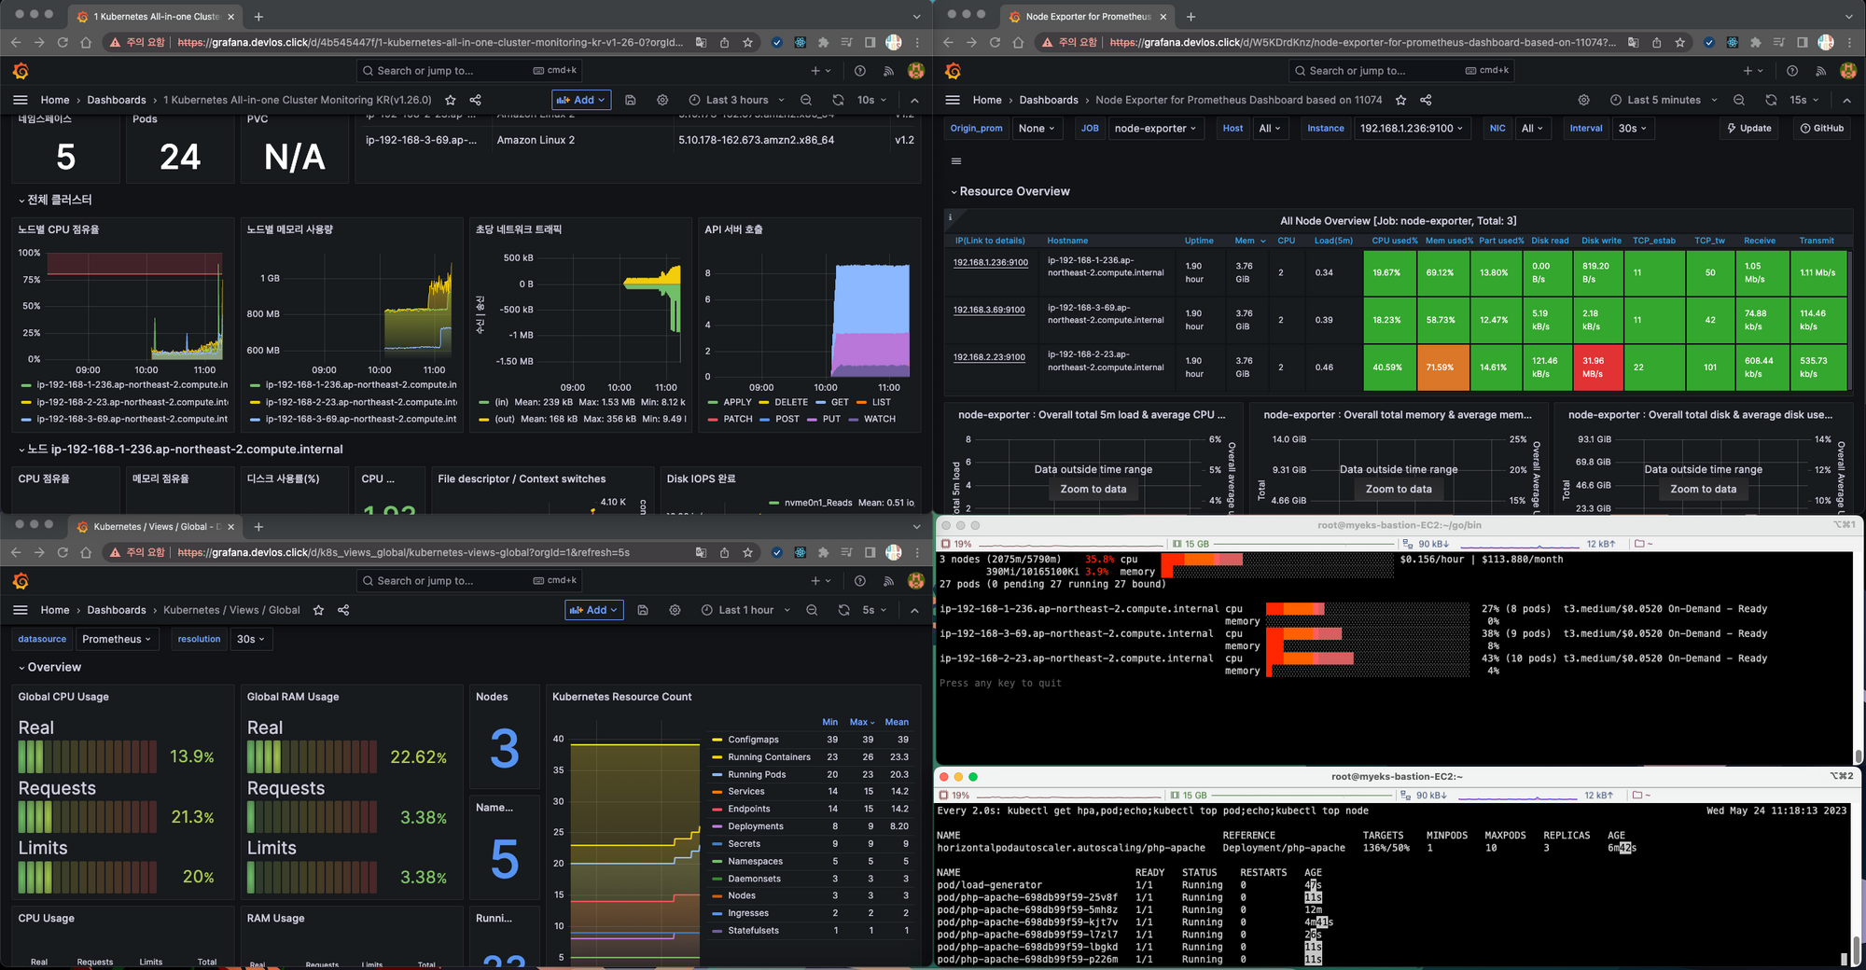This screenshot has width=1866, height=970.
Task: Open the GitHub link in Node Exporter dashboard
Action: pos(1822,129)
